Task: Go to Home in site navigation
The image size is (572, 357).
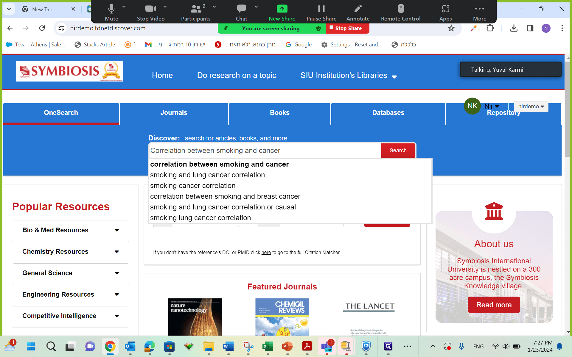Action: [x=162, y=76]
